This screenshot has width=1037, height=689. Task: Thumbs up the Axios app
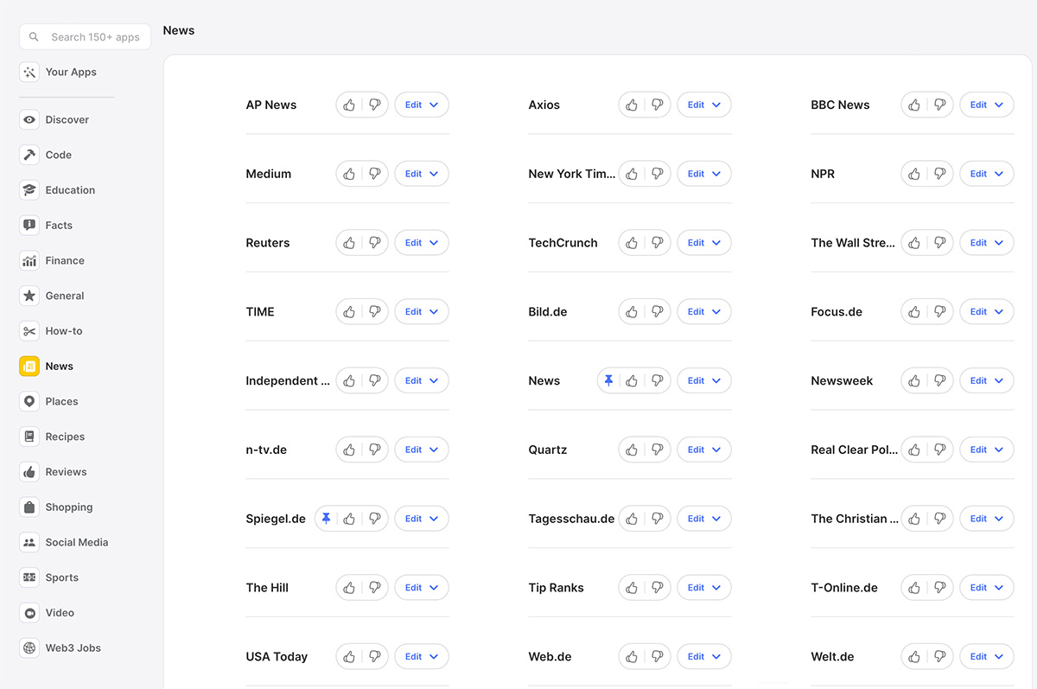[632, 105]
